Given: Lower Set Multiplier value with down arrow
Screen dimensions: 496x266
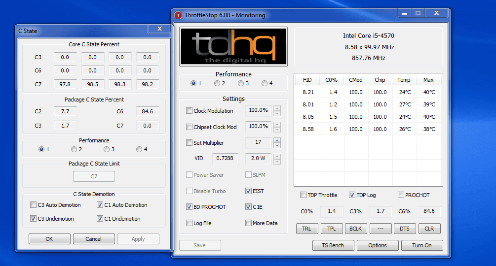Looking at the screenshot, I should [277, 145].
